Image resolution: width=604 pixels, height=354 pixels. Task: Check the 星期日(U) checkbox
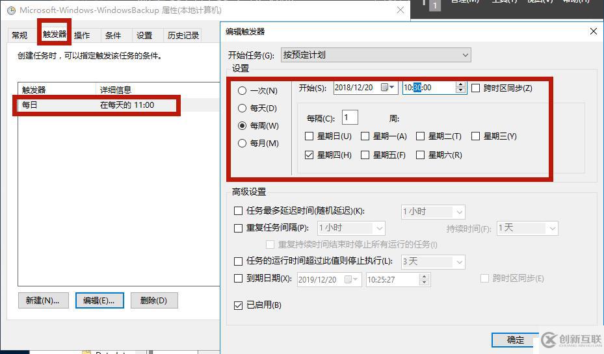point(309,136)
